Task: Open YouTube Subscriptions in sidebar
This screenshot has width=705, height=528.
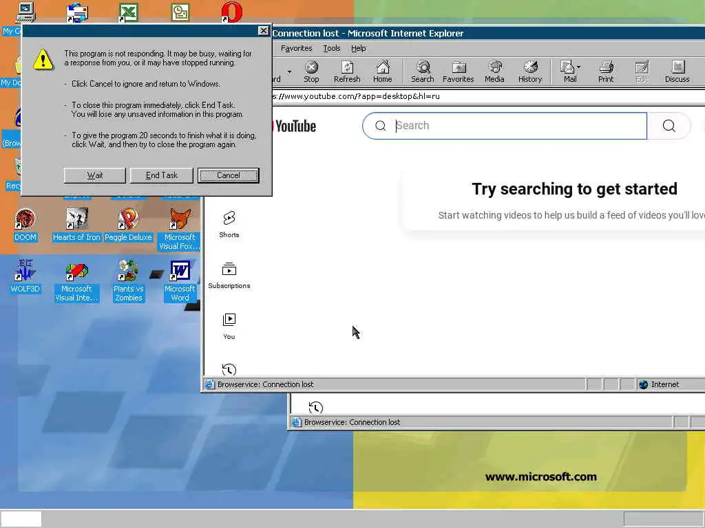Action: [x=229, y=275]
